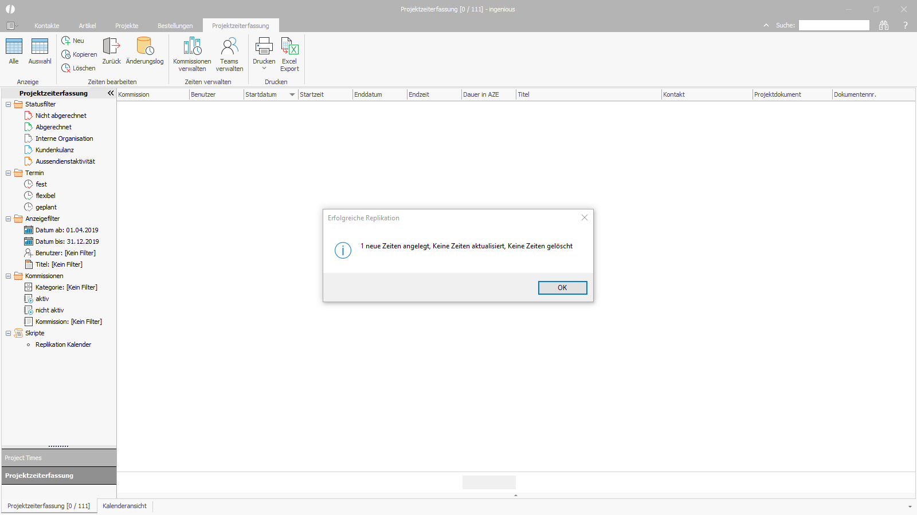The width and height of the screenshot is (917, 515).
Task: Confirm the replication dialog with OK
Action: click(x=562, y=288)
